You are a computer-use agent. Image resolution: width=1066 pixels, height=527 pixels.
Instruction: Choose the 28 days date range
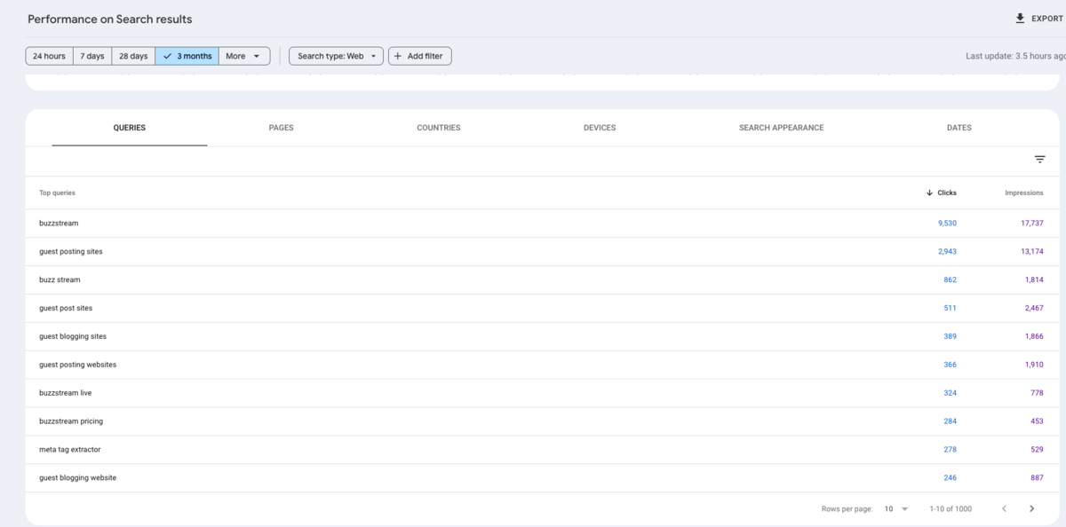pyautogui.click(x=133, y=56)
